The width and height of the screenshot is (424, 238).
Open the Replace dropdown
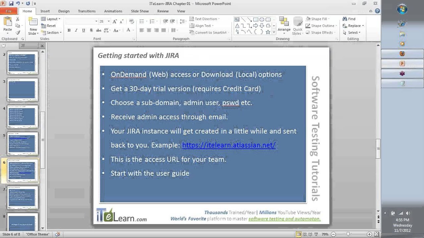tap(353, 26)
